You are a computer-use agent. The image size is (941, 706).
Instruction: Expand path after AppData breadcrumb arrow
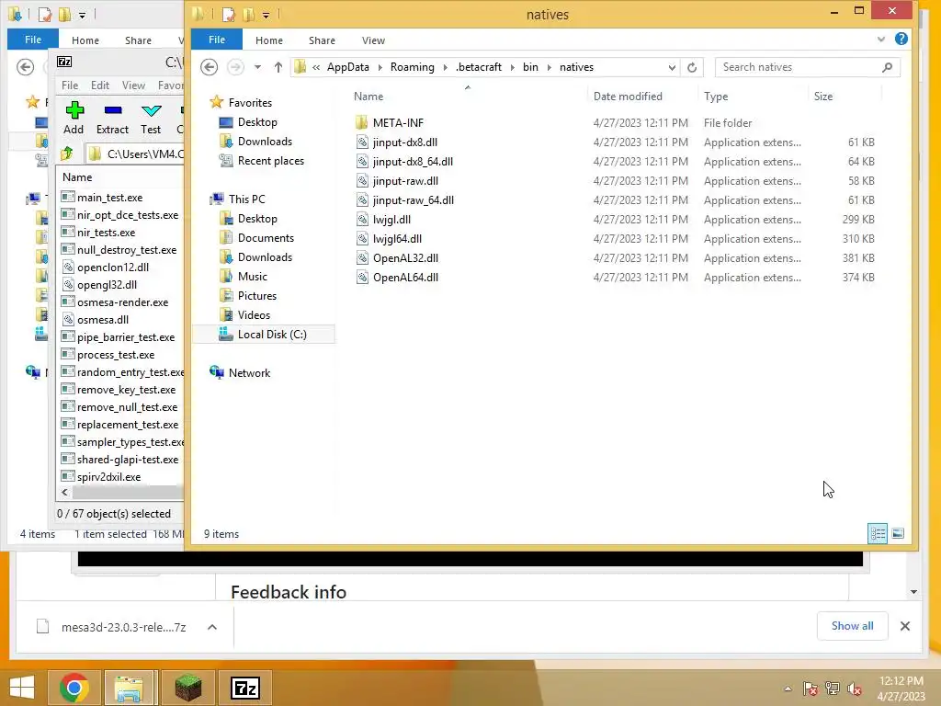(380, 67)
